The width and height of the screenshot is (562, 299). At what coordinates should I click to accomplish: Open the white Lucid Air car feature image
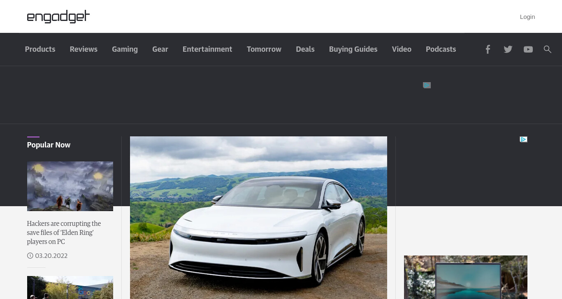[258, 218]
